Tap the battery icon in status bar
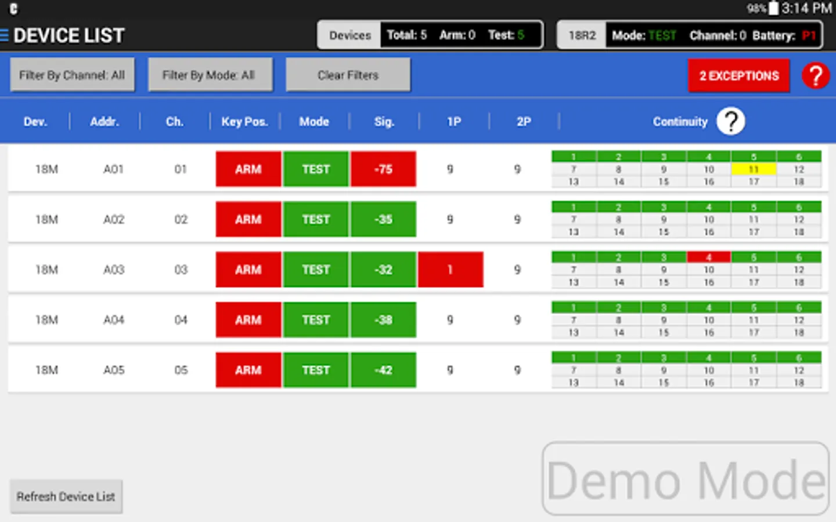 tap(774, 8)
